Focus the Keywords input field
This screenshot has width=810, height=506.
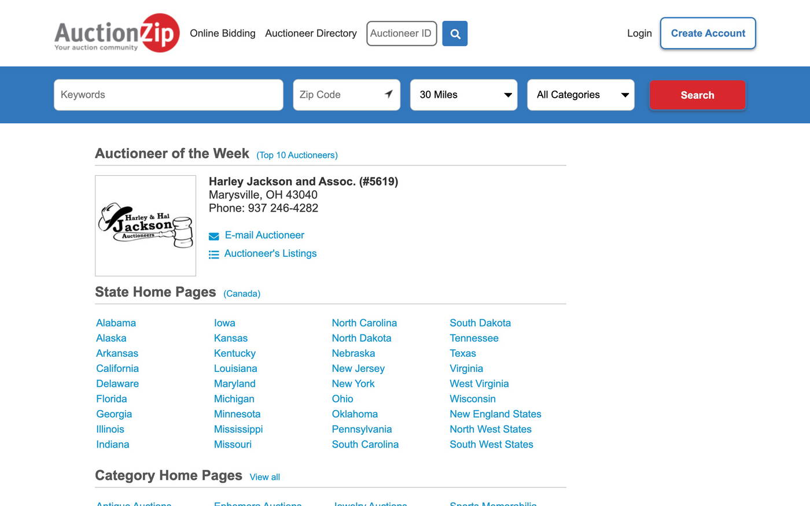click(x=168, y=95)
